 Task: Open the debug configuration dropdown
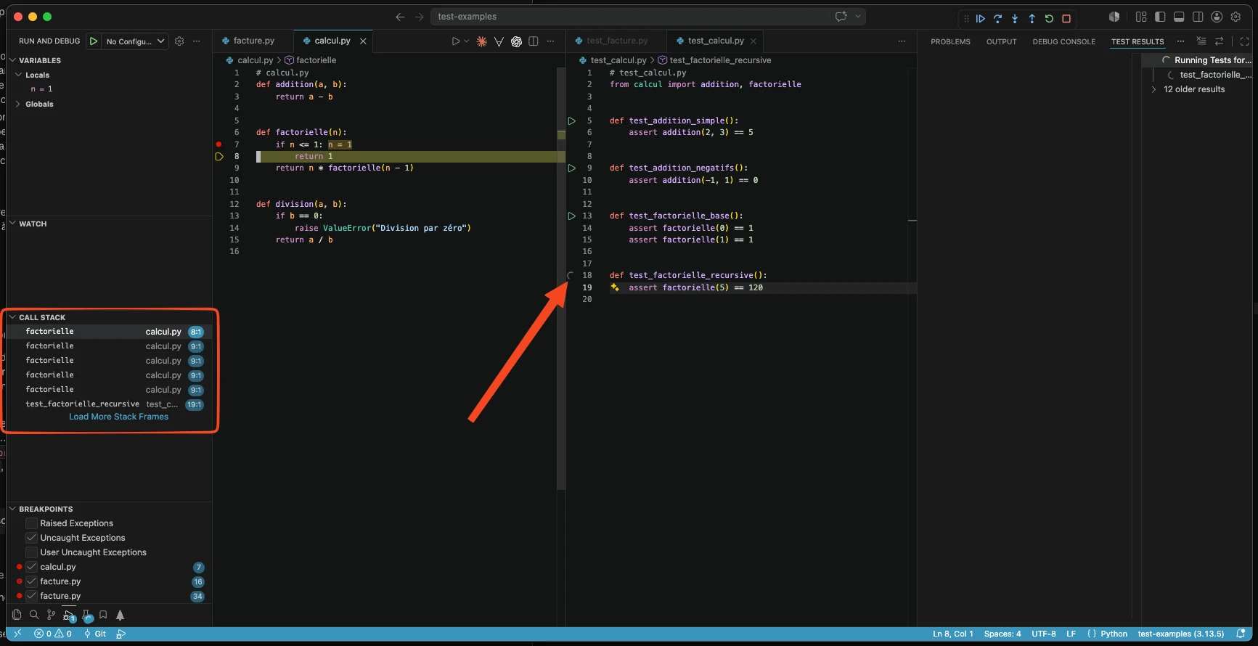pos(136,41)
